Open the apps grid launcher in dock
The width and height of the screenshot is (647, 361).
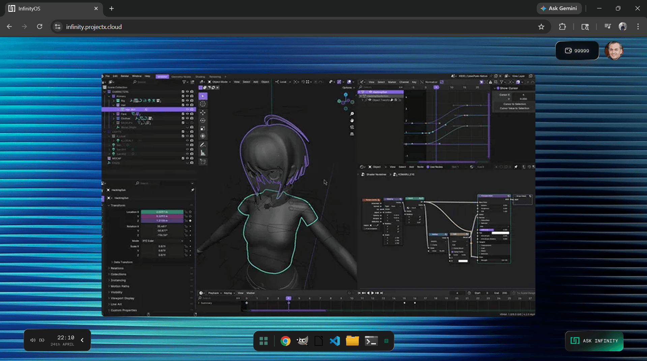(264, 341)
